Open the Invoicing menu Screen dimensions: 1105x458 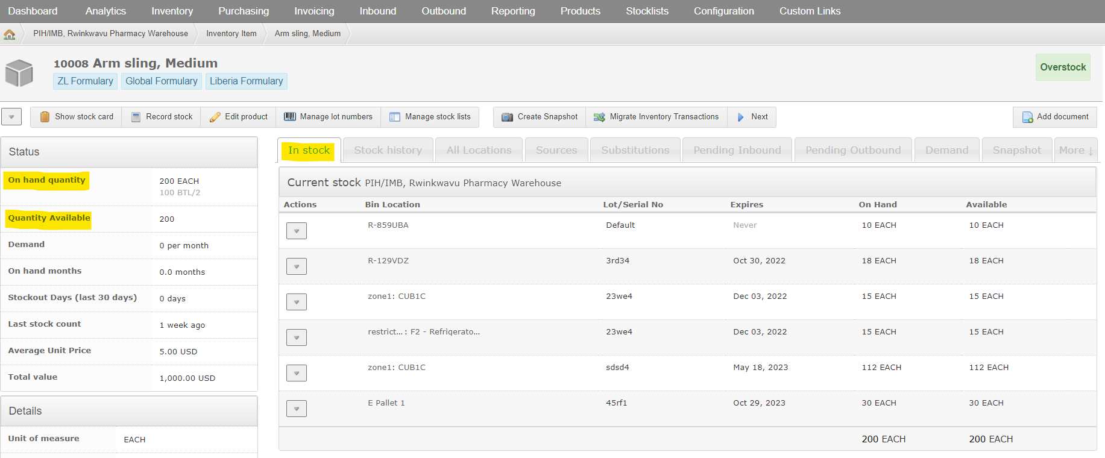click(314, 11)
